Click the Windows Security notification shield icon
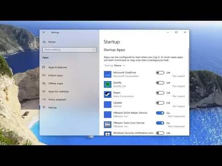 coord(108,133)
